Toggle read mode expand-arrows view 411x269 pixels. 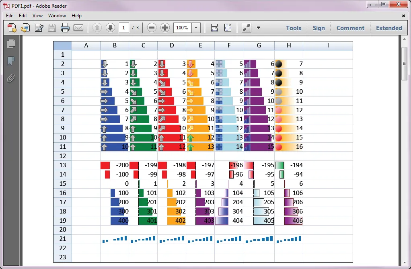(x=246, y=28)
